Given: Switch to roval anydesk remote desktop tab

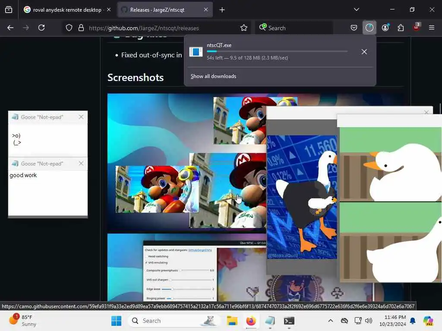Looking at the screenshot, I should [x=67, y=9].
